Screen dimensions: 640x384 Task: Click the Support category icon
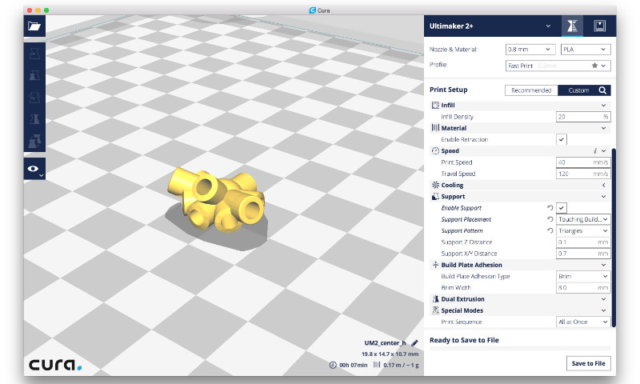click(435, 197)
